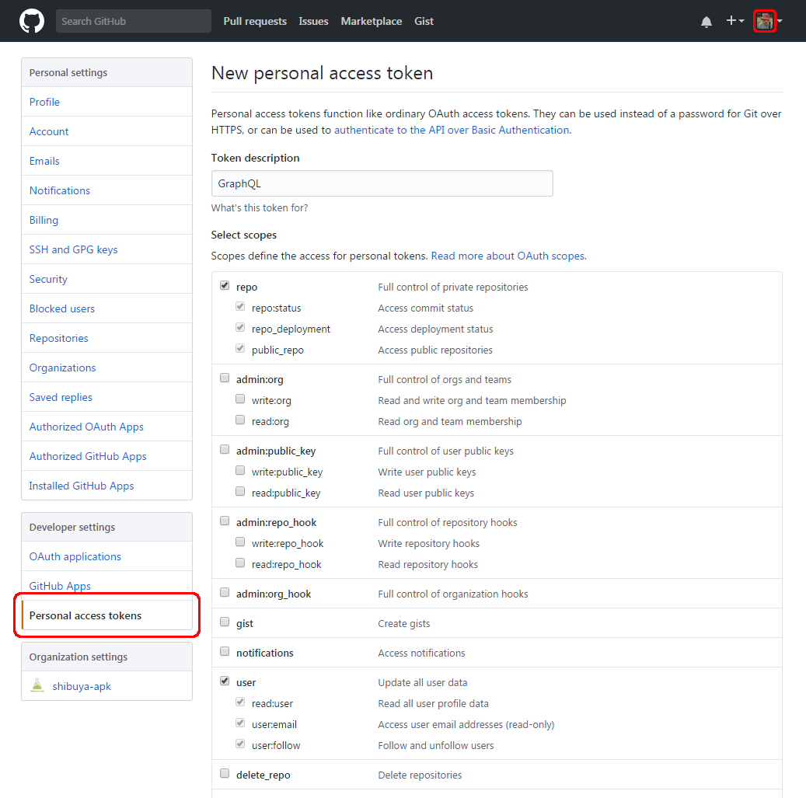
Task: Enable the admin:org scope checkbox
Action: click(225, 377)
